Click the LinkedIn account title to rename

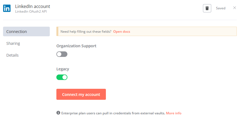[33, 6]
